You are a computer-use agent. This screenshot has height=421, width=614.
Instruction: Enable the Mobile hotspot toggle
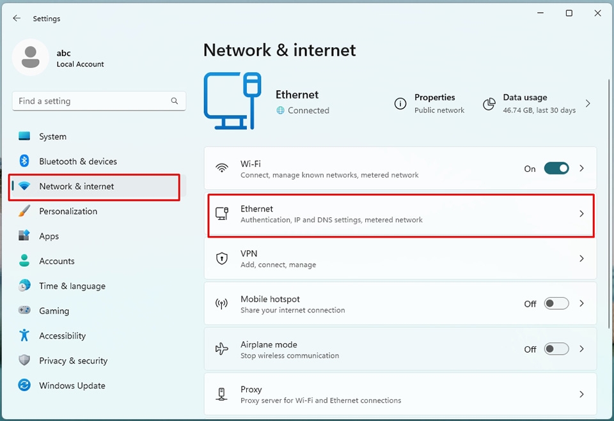point(556,303)
